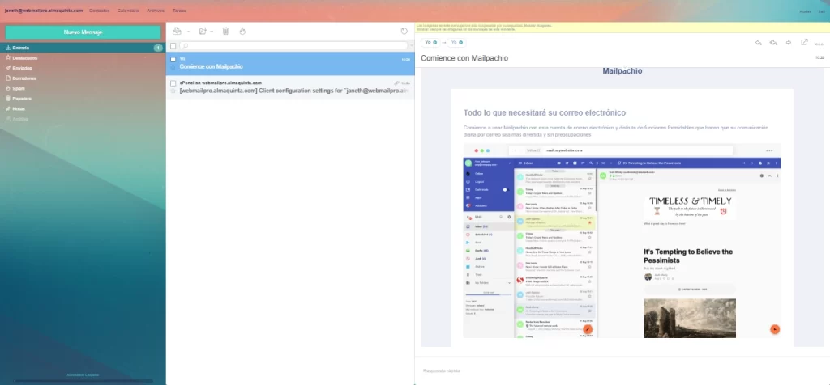Open Ajustes in the top-right corner
This screenshot has height=385, width=830.
(805, 11)
